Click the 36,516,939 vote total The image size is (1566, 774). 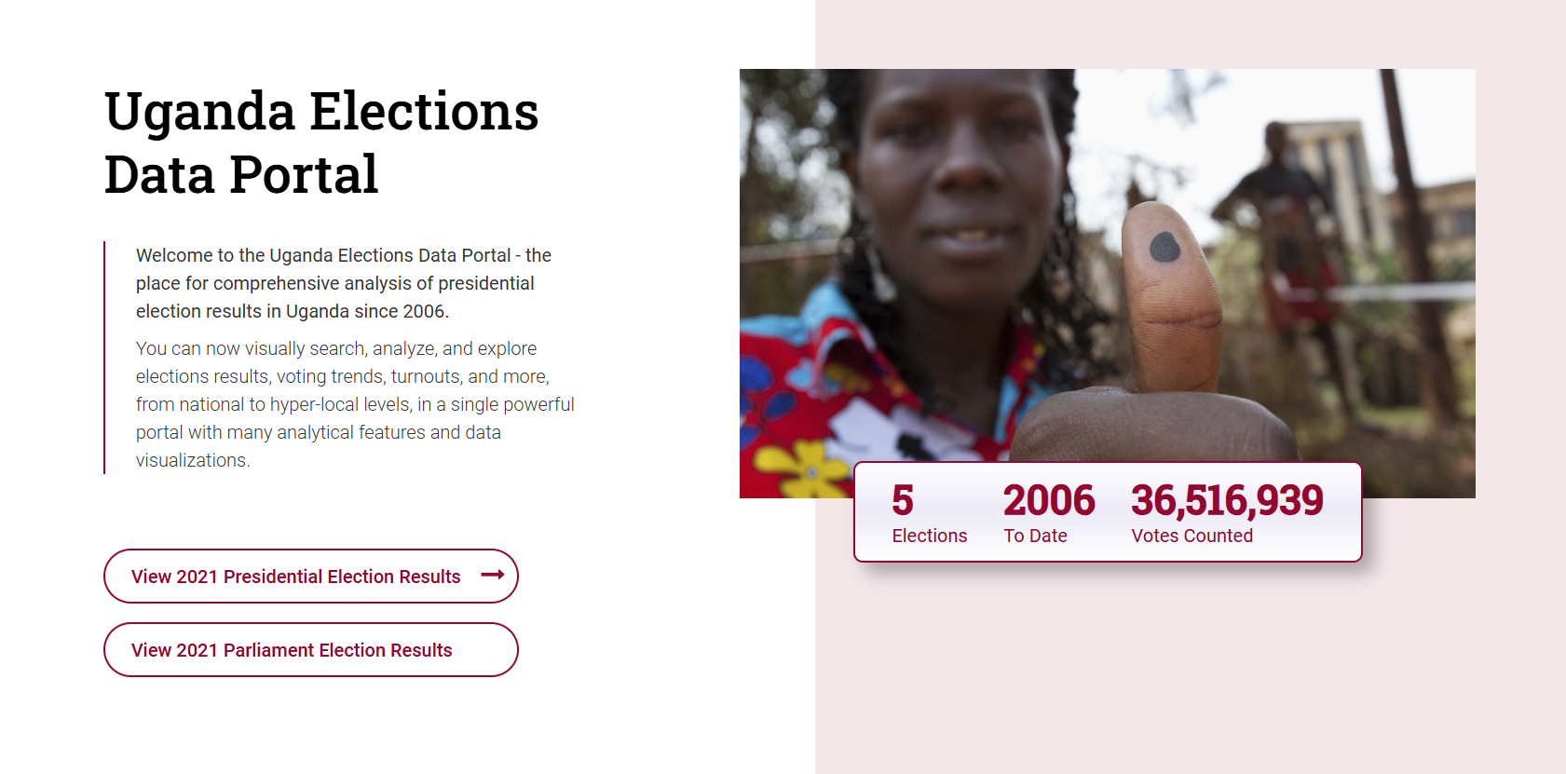[1227, 501]
